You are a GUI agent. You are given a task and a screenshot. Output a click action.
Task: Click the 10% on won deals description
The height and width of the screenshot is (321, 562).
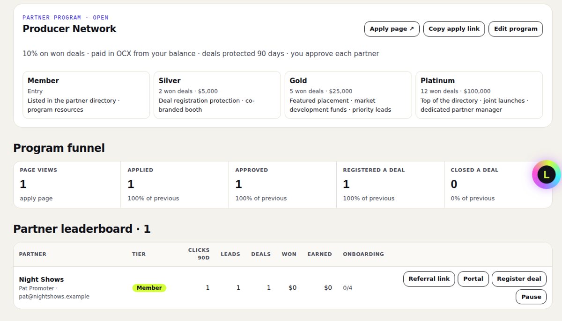point(201,54)
